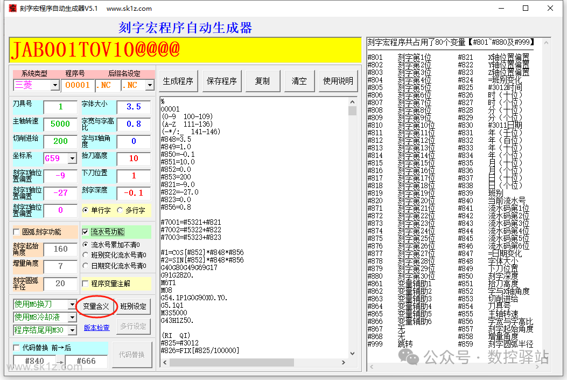This screenshot has width=567, height=380.
Task: Click code panel horizontal scroll right arrow
Action: [x=344, y=362]
